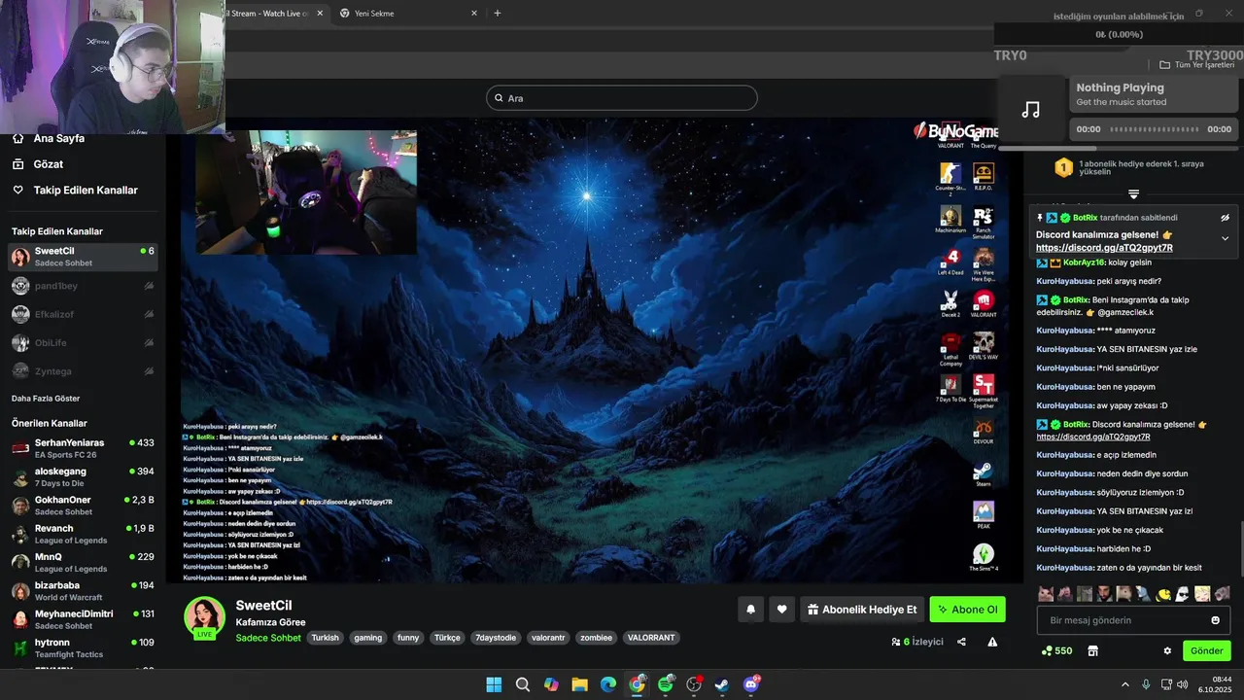Screen dimensions: 1244x700
Task: Click Abonelik Hediye Et button
Action: [x=862, y=610]
